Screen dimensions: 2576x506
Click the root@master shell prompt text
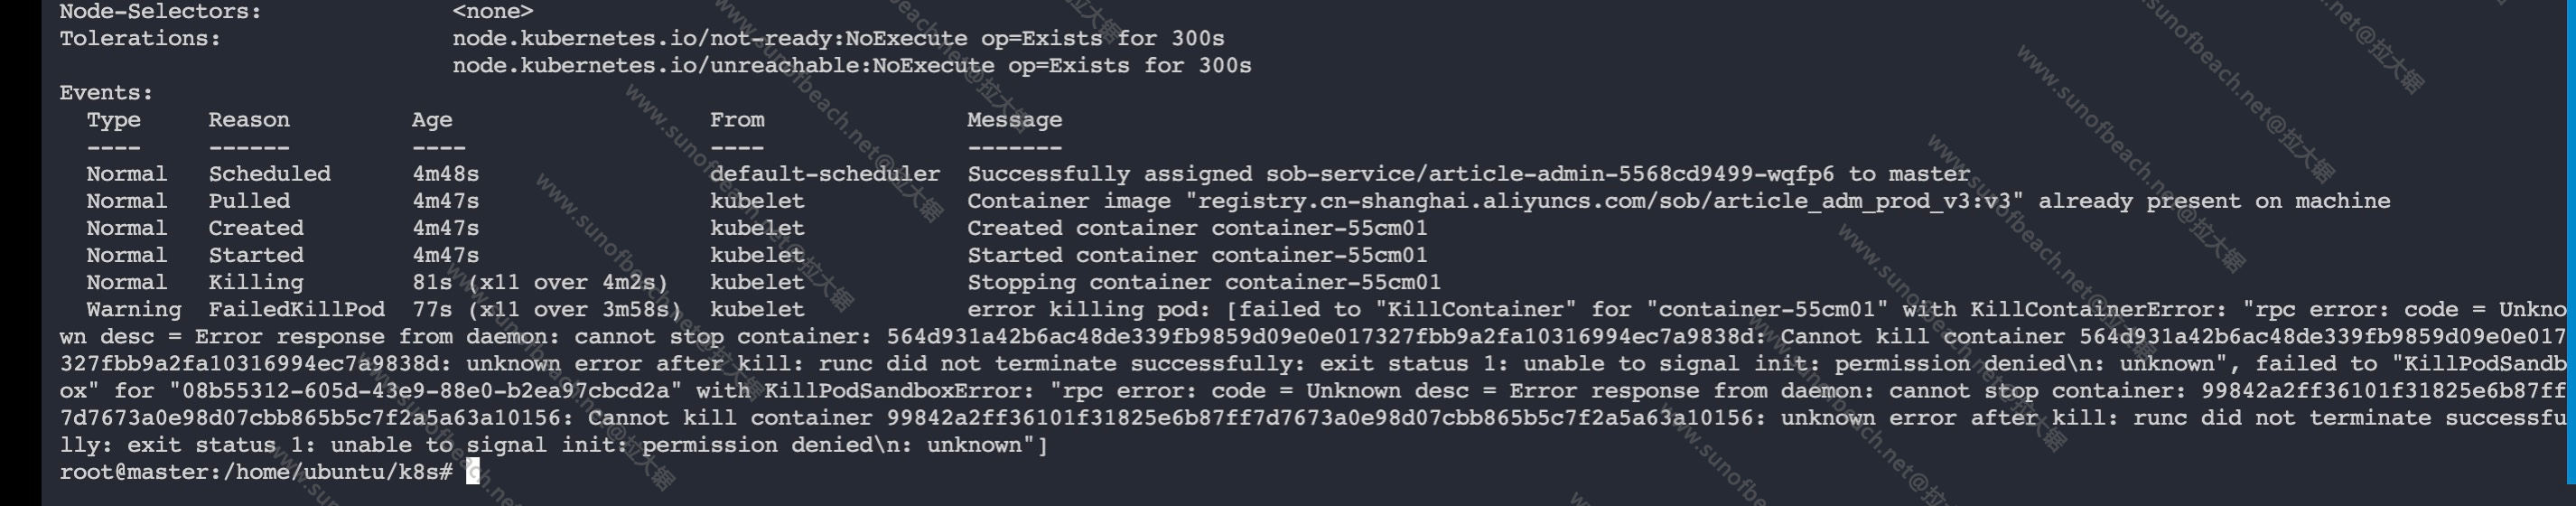(x=256, y=472)
